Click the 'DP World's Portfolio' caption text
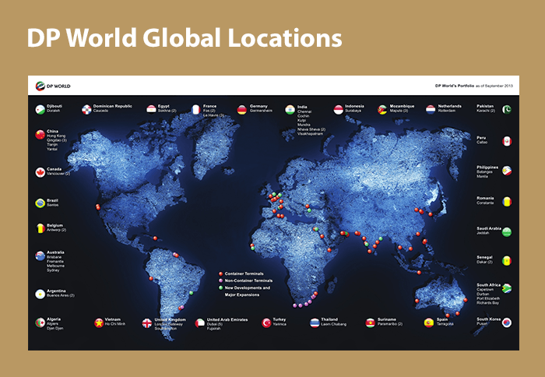The width and height of the screenshot is (545, 377). point(455,86)
